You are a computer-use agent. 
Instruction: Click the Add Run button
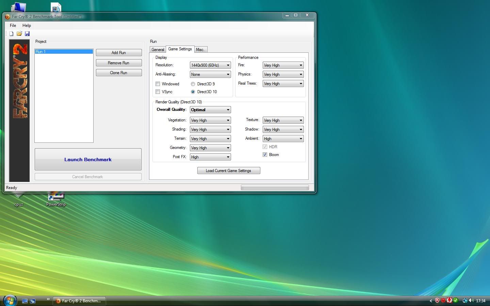click(x=119, y=53)
